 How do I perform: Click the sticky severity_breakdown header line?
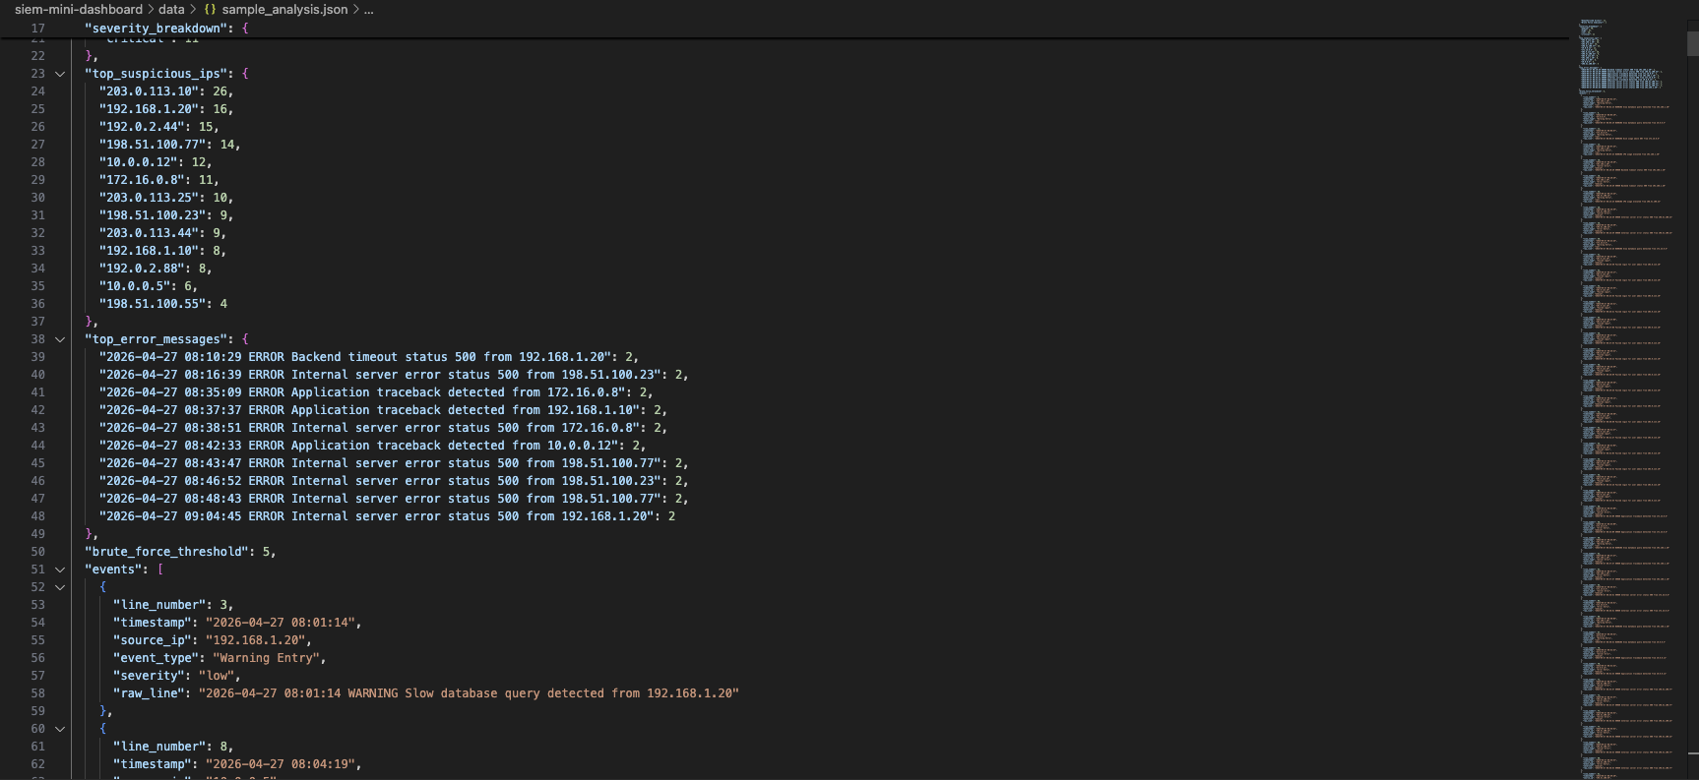[x=166, y=29]
